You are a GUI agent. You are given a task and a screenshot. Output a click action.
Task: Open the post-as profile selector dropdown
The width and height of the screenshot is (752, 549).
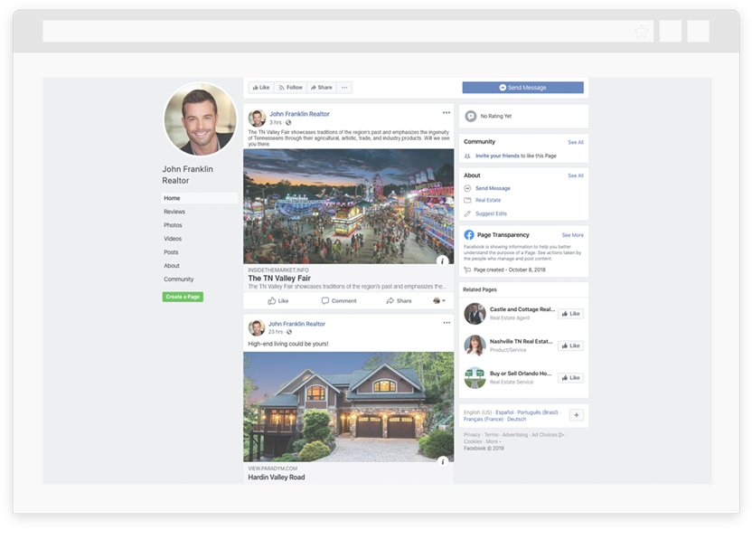pyautogui.click(x=439, y=301)
